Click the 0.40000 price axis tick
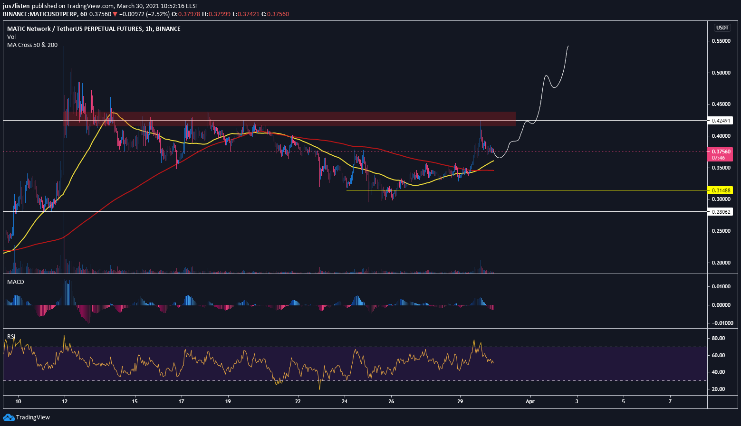This screenshot has width=741, height=426. (721, 136)
